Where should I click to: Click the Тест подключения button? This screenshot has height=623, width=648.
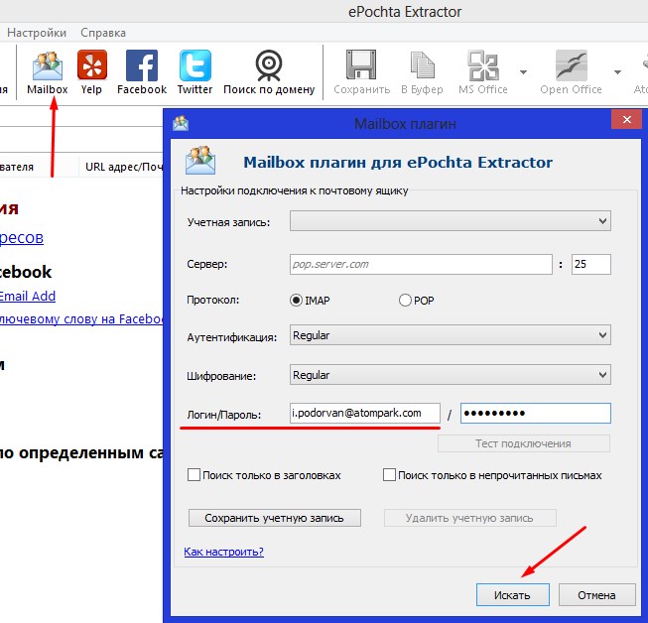coord(524,443)
